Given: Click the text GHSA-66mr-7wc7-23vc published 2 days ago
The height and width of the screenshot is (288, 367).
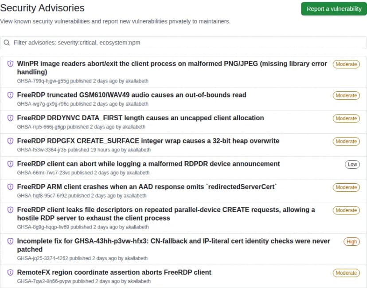Looking at the screenshot, I should 68,173.
